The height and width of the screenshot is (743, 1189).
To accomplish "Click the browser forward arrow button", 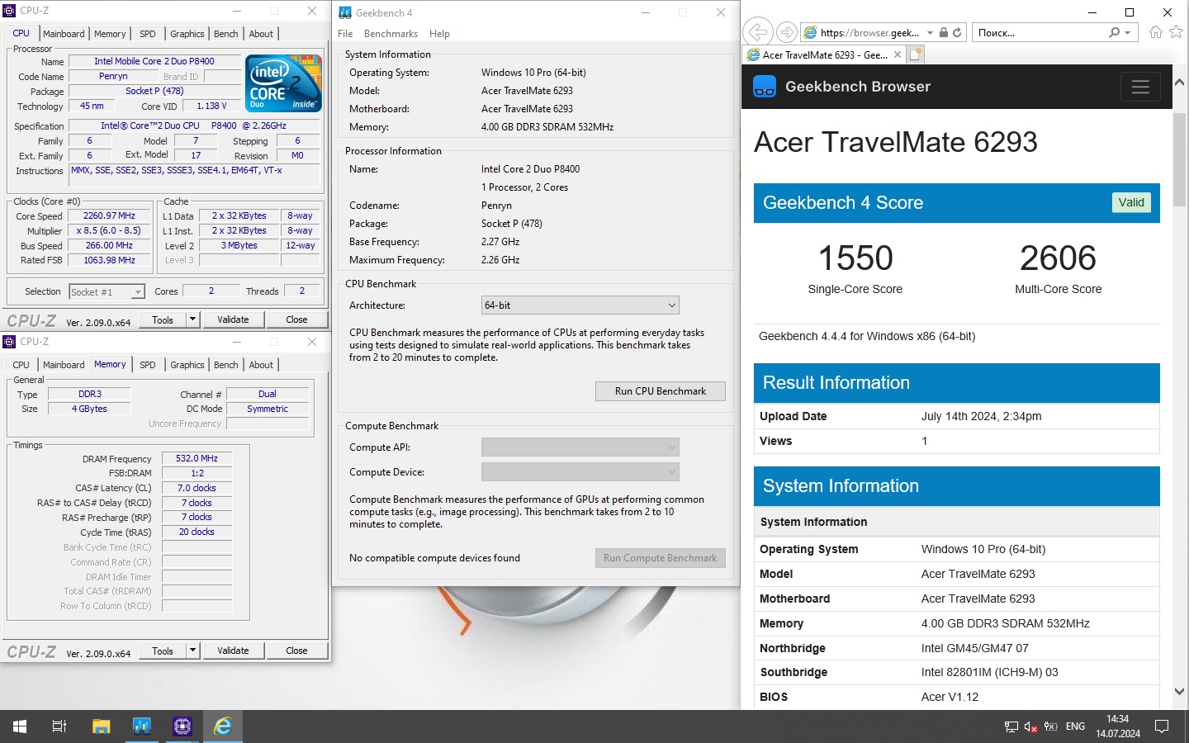I will [x=787, y=32].
